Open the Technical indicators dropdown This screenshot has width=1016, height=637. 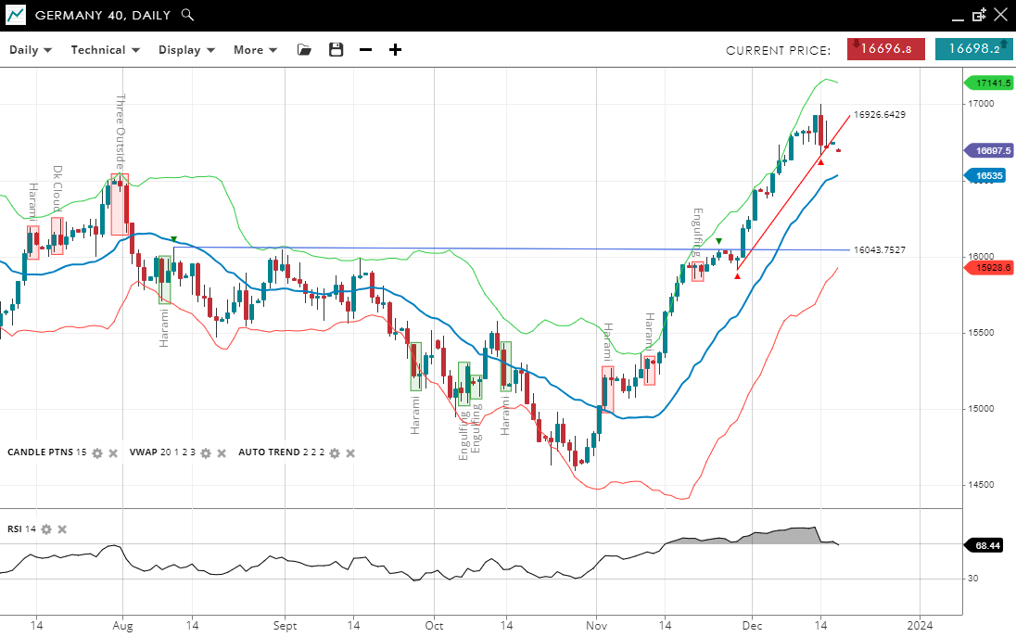point(105,50)
